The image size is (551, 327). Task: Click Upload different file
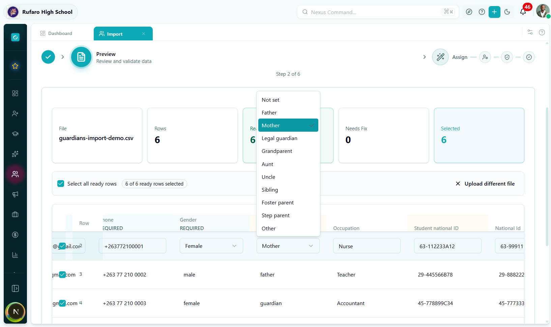point(485,184)
